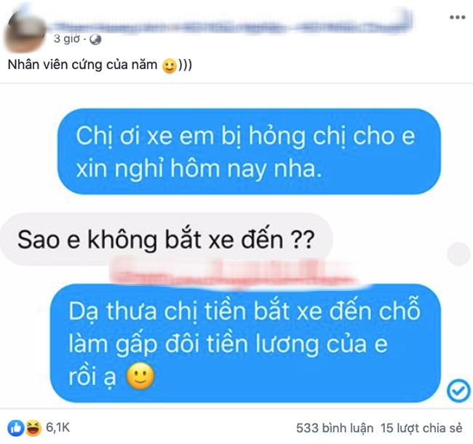The width and height of the screenshot is (473, 444).
Task: Open the "3 giờ" post timestamp
Action: tap(67, 39)
